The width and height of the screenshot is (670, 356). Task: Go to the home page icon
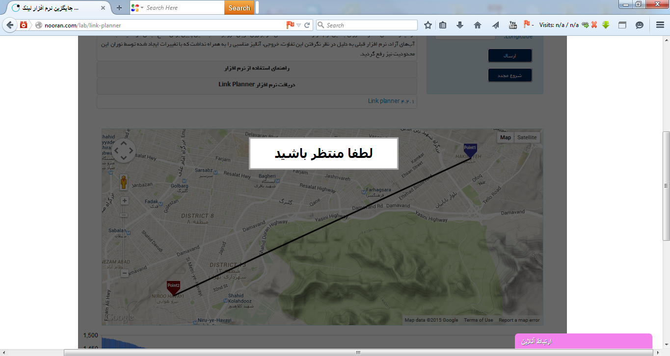[478, 25]
